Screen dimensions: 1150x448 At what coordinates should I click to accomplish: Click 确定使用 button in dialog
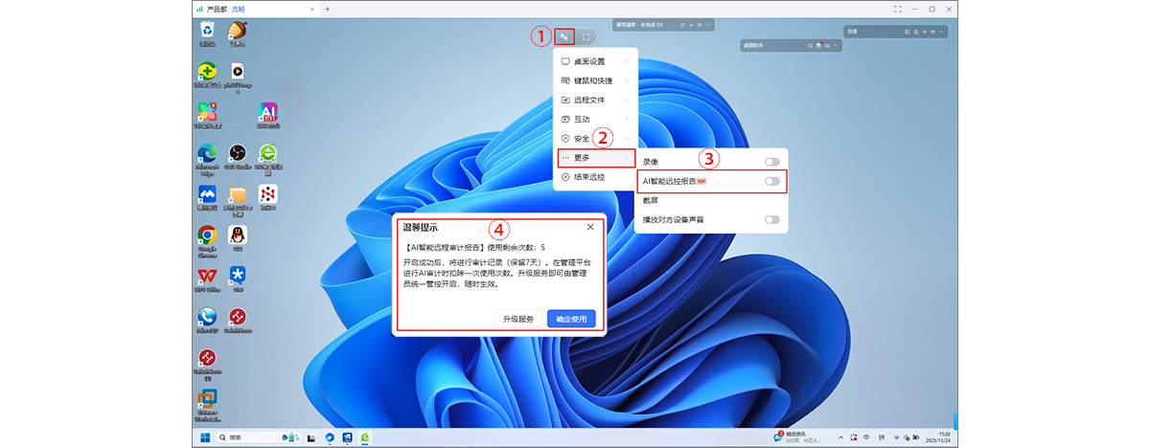[x=571, y=319]
